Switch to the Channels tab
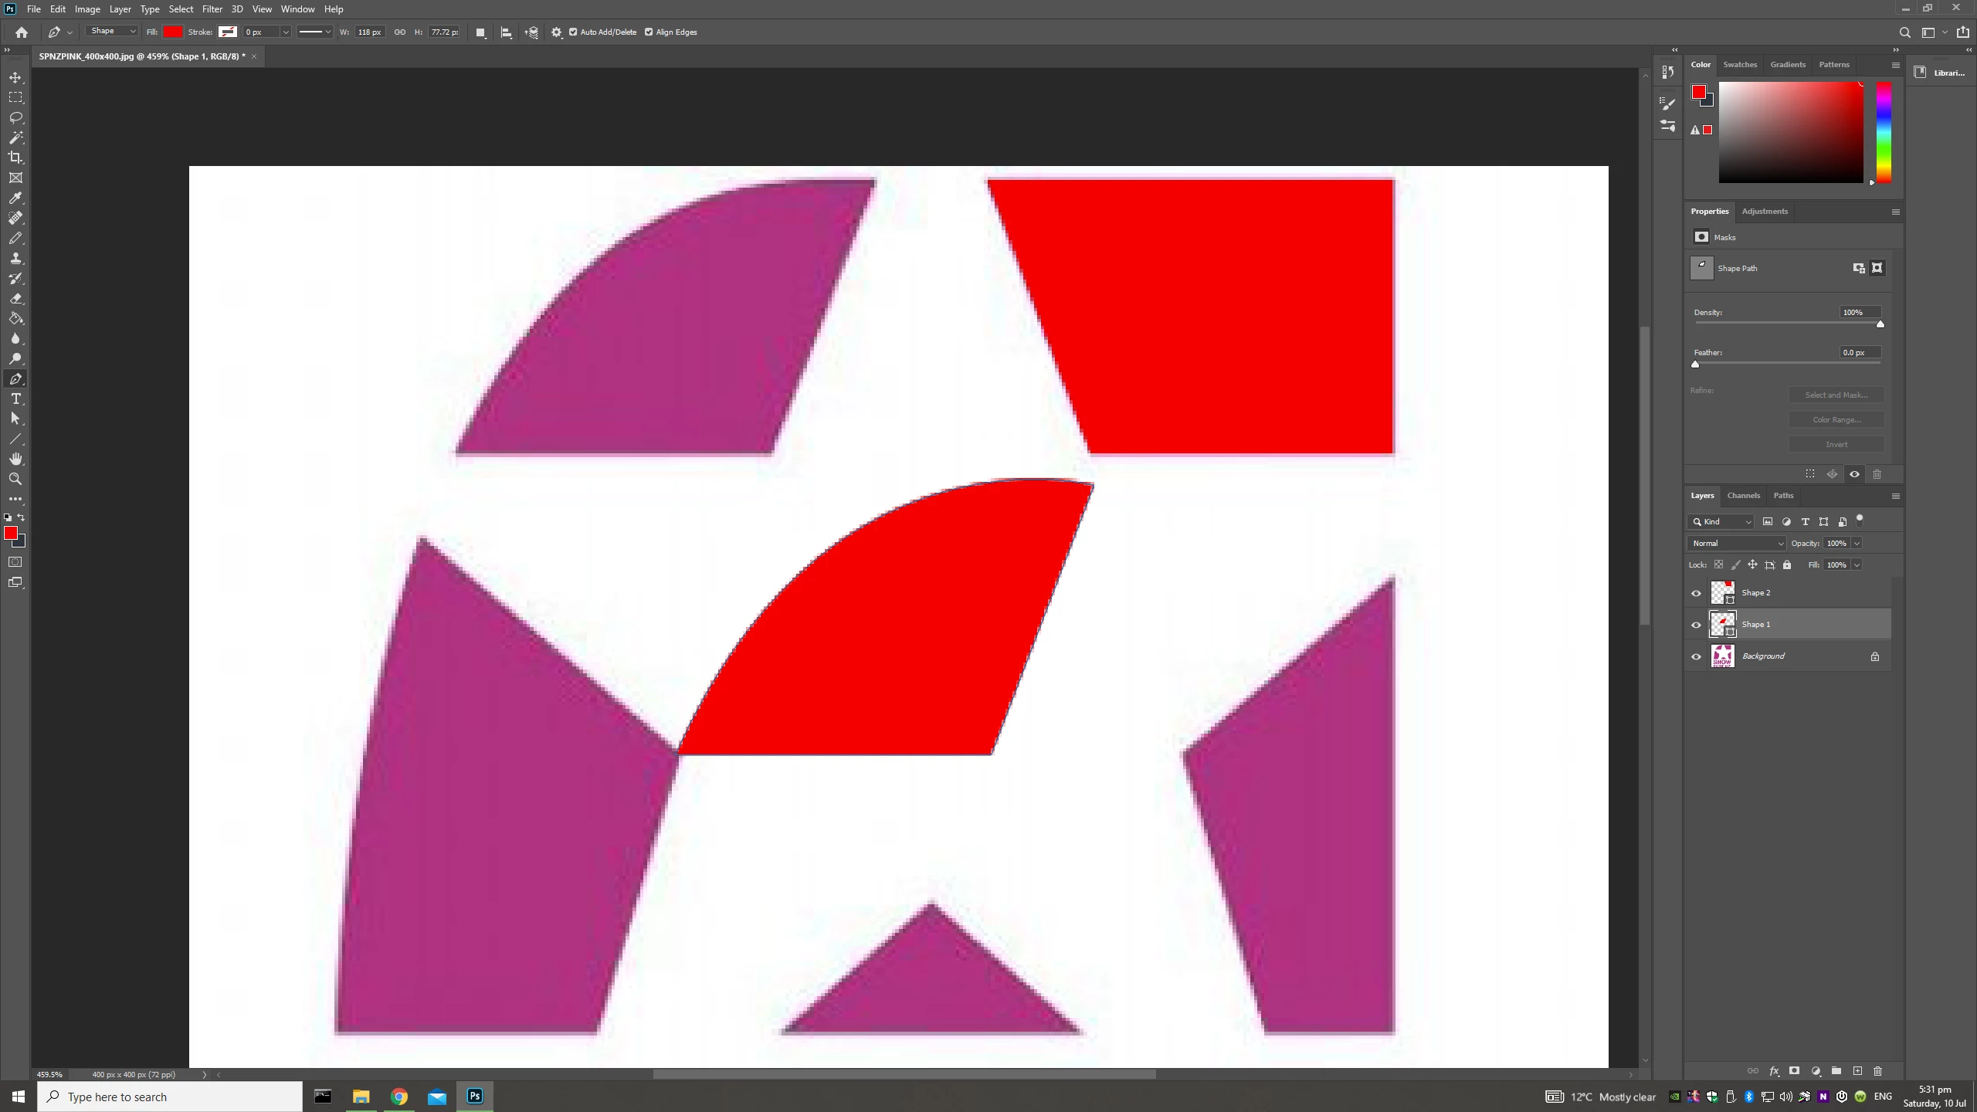The width and height of the screenshot is (1977, 1112). (x=1743, y=496)
